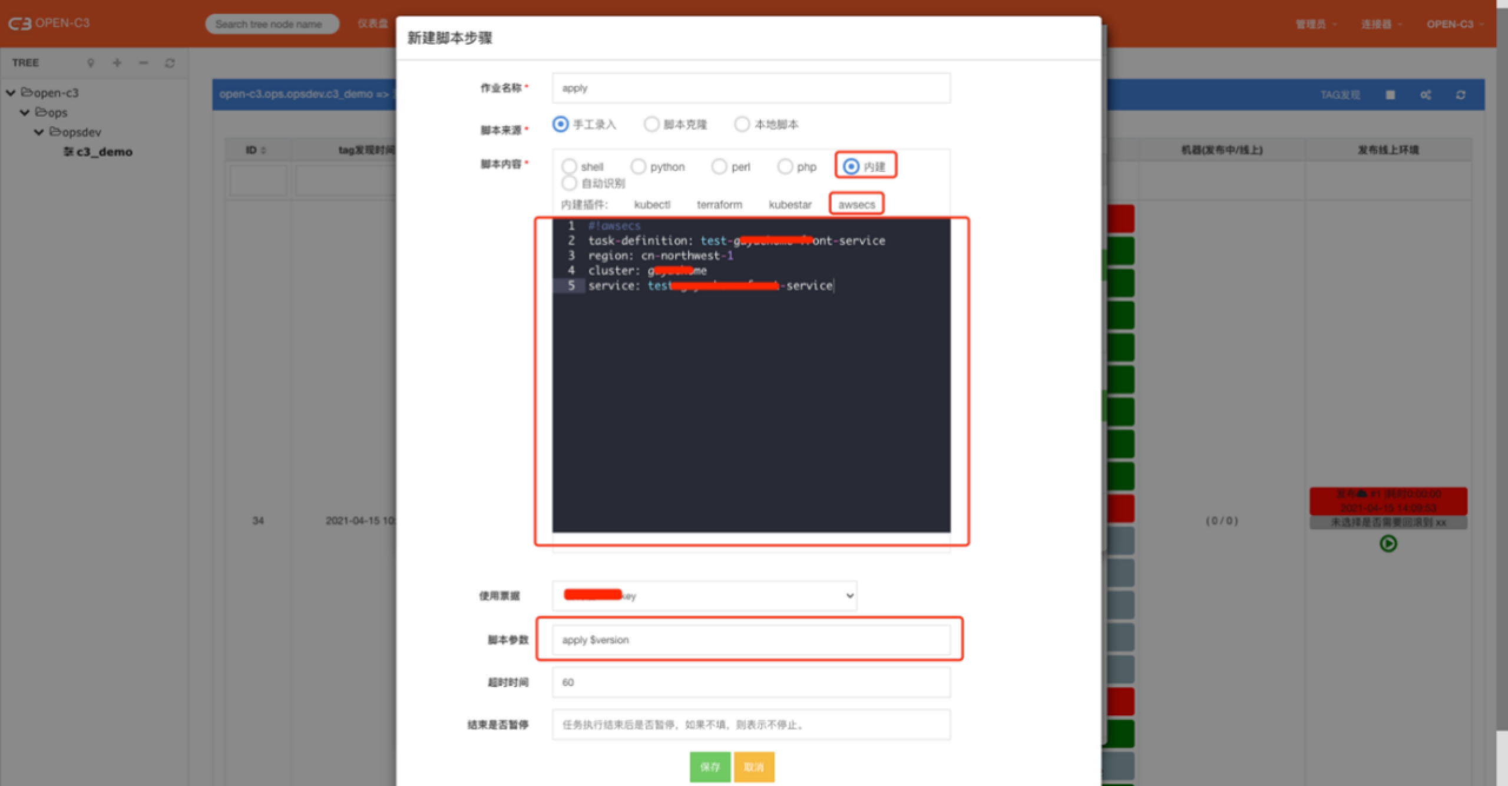Select the shell script type radio
This screenshot has height=786, width=1508.
569,167
